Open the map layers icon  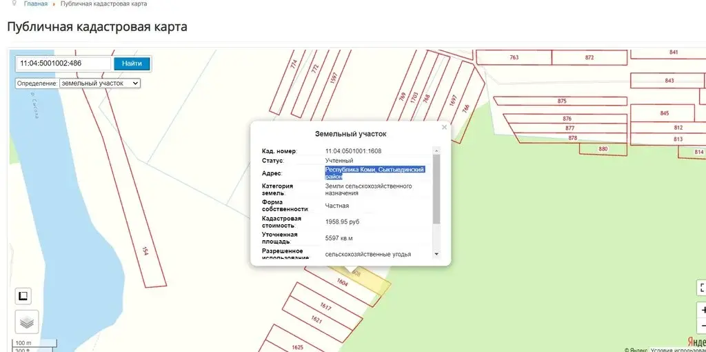[x=27, y=322]
